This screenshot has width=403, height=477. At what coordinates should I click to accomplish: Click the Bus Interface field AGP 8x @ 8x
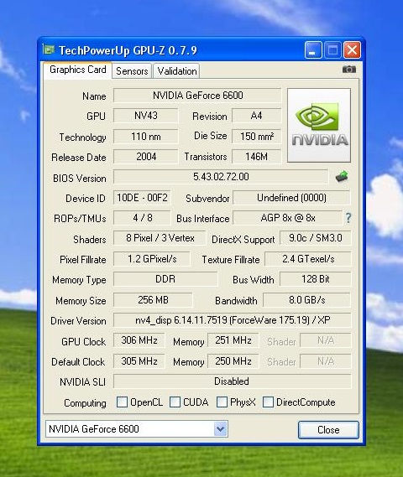pos(287,218)
